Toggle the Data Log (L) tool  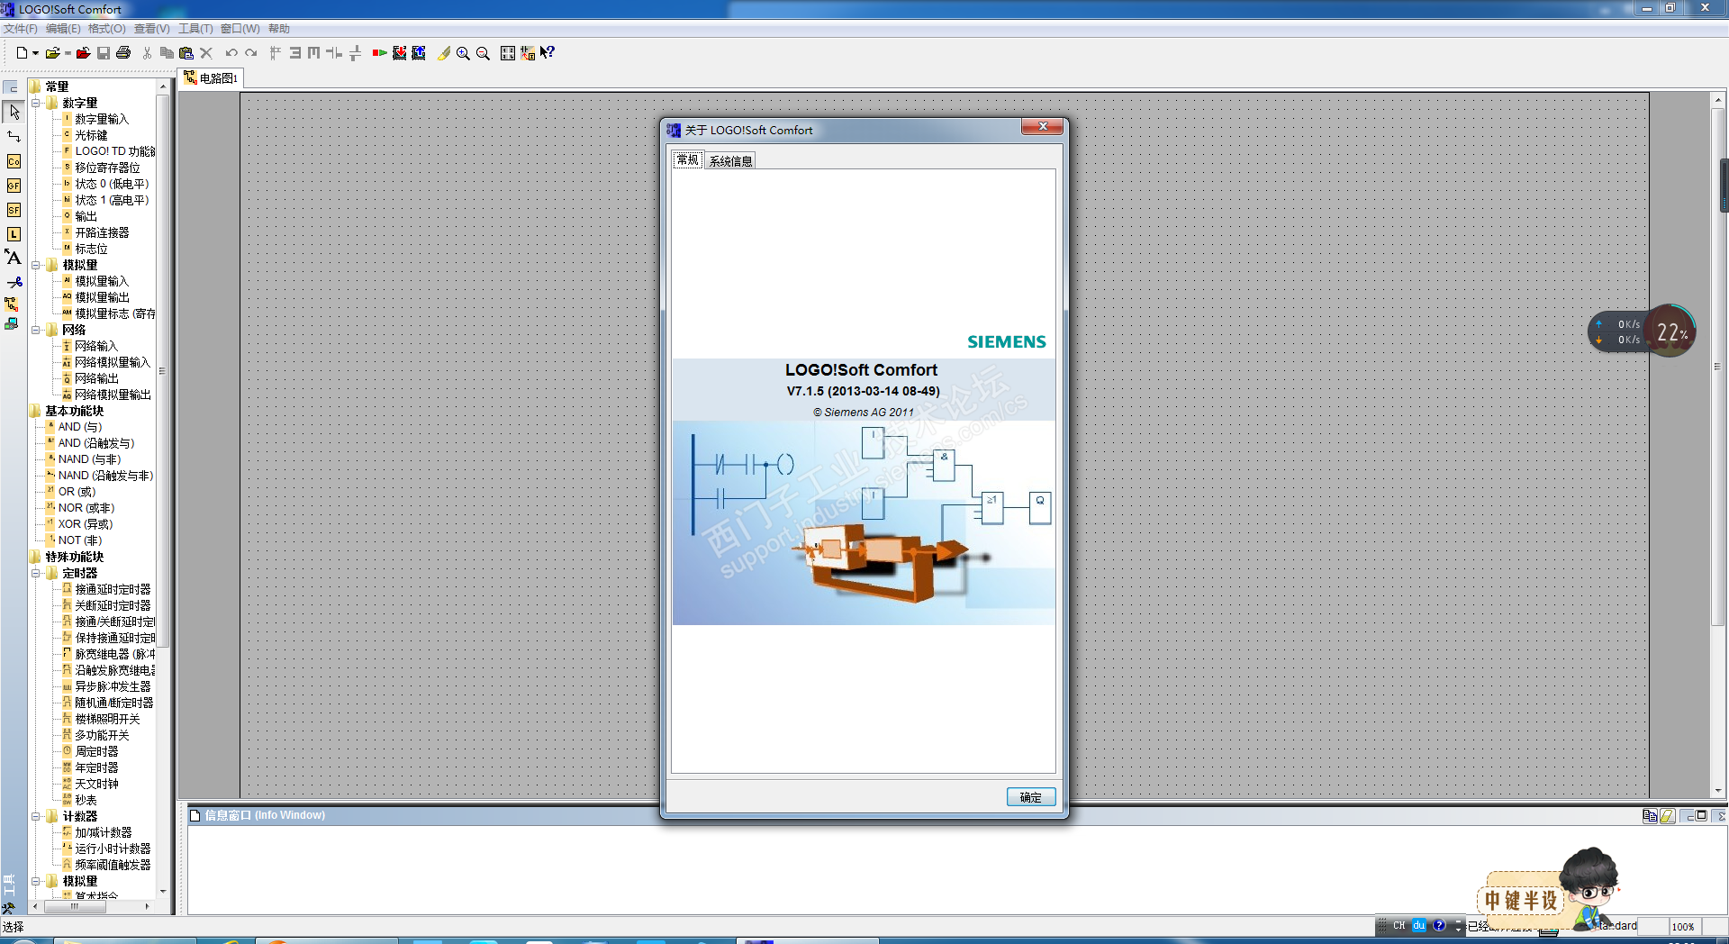(14, 234)
